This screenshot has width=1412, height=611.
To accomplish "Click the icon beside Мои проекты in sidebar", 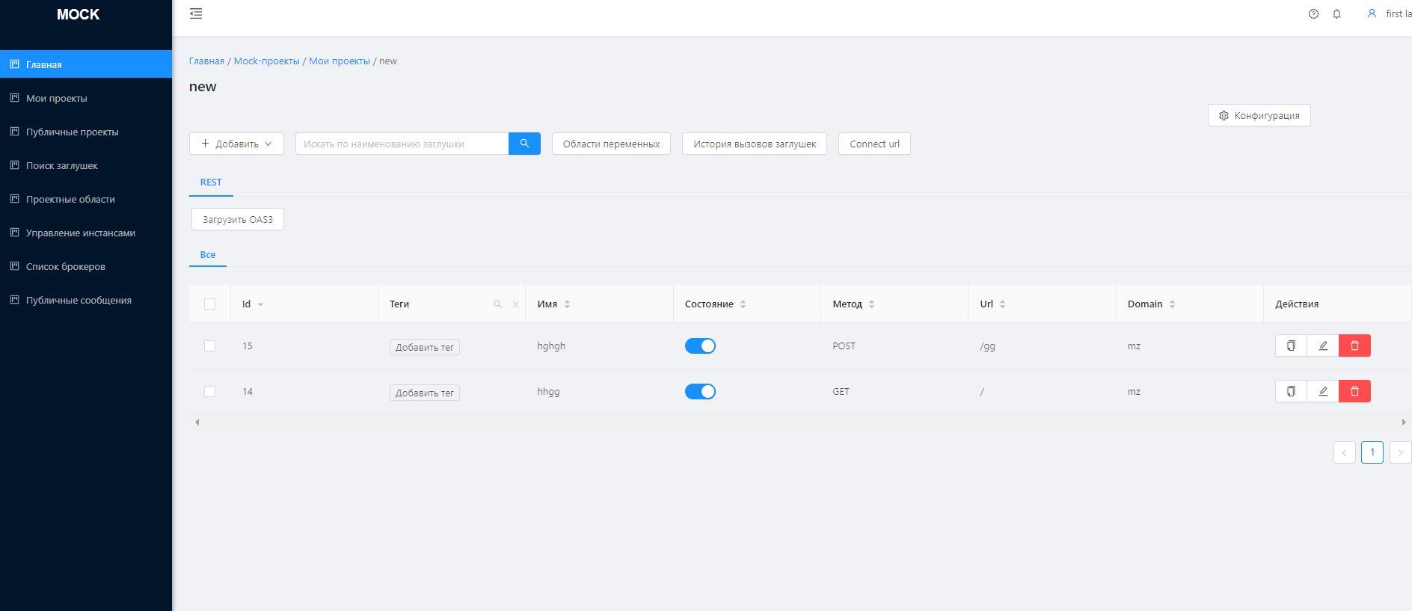I will coord(14,98).
